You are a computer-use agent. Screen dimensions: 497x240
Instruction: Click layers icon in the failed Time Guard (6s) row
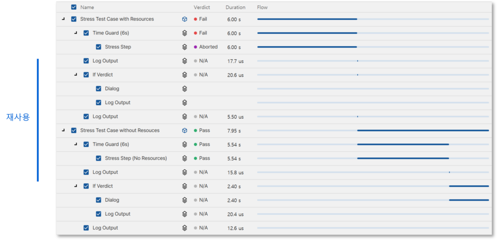tap(184, 33)
